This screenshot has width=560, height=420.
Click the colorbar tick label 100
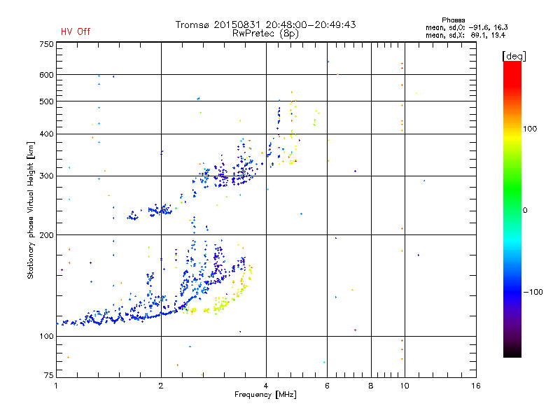530,129
